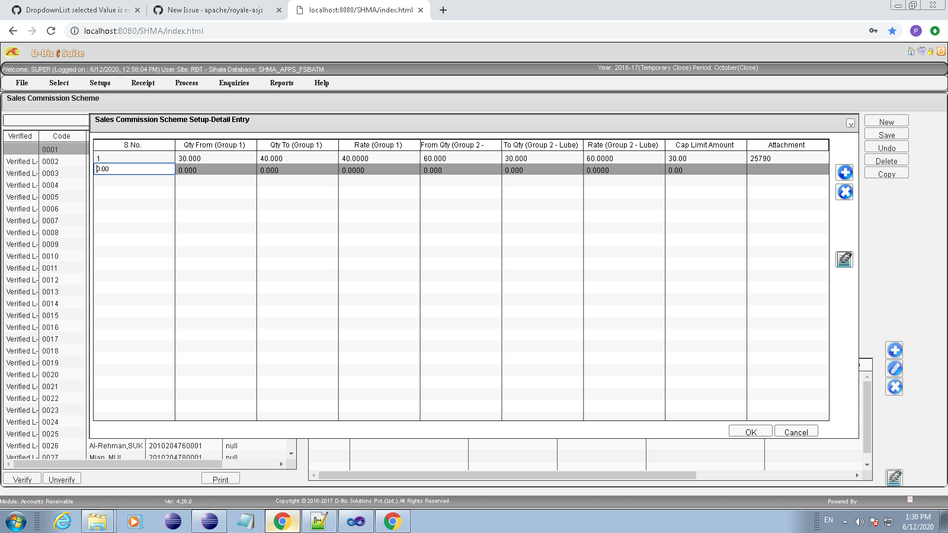948x533 pixels.
Task: Open the paperclip attachment icon next to the grid
Action: click(x=844, y=259)
